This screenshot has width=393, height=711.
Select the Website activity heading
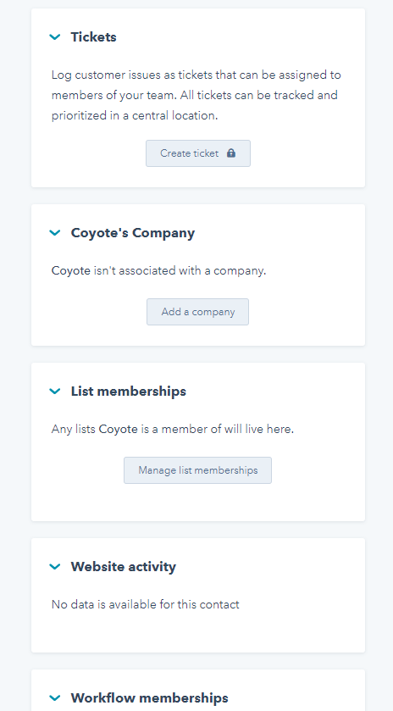pyautogui.click(x=124, y=566)
